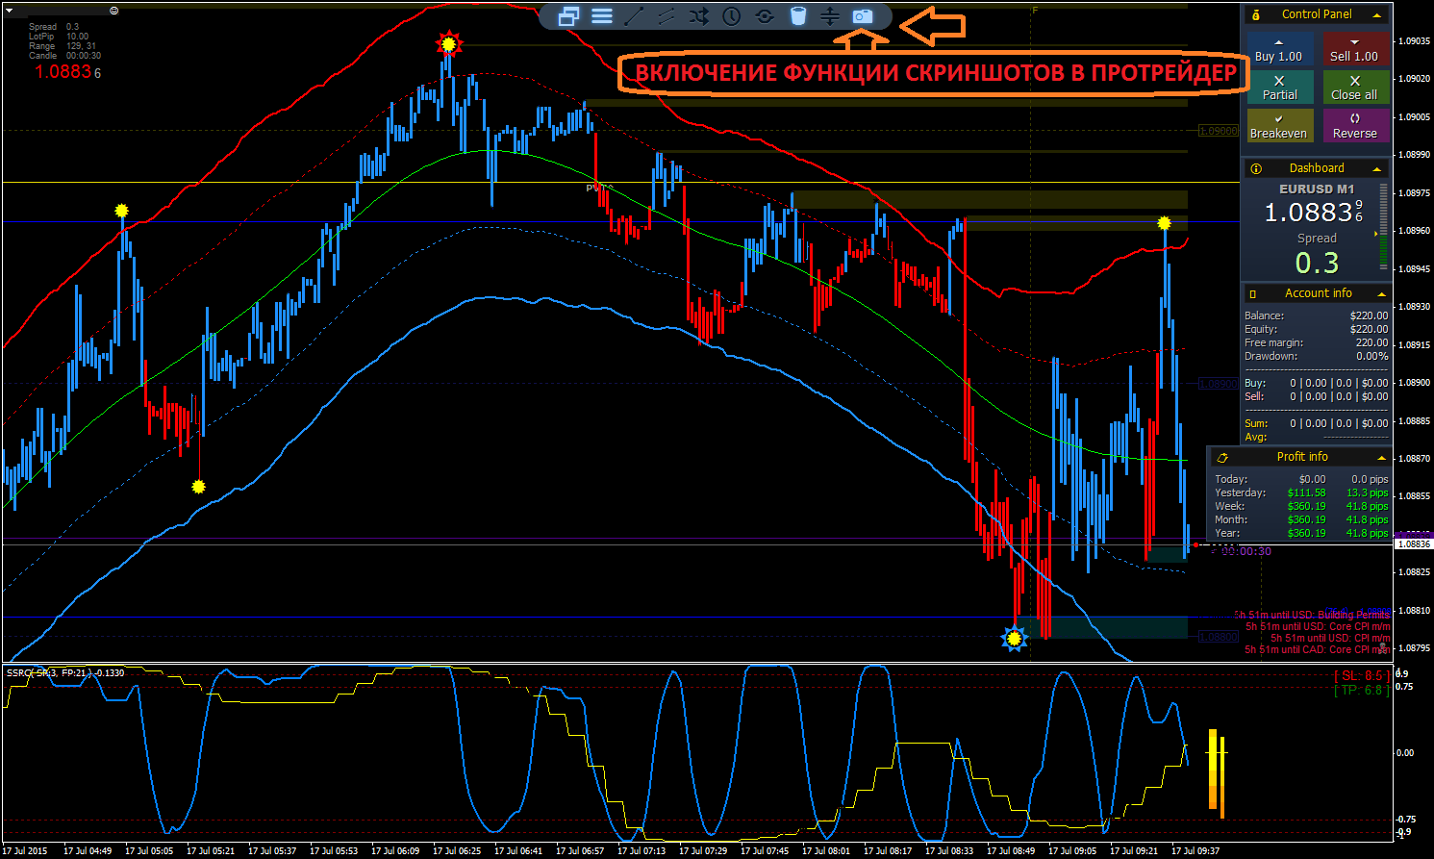Click the vertical compress arrows toolbar icon
Screen dimensions: 1434x859
click(x=830, y=16)
